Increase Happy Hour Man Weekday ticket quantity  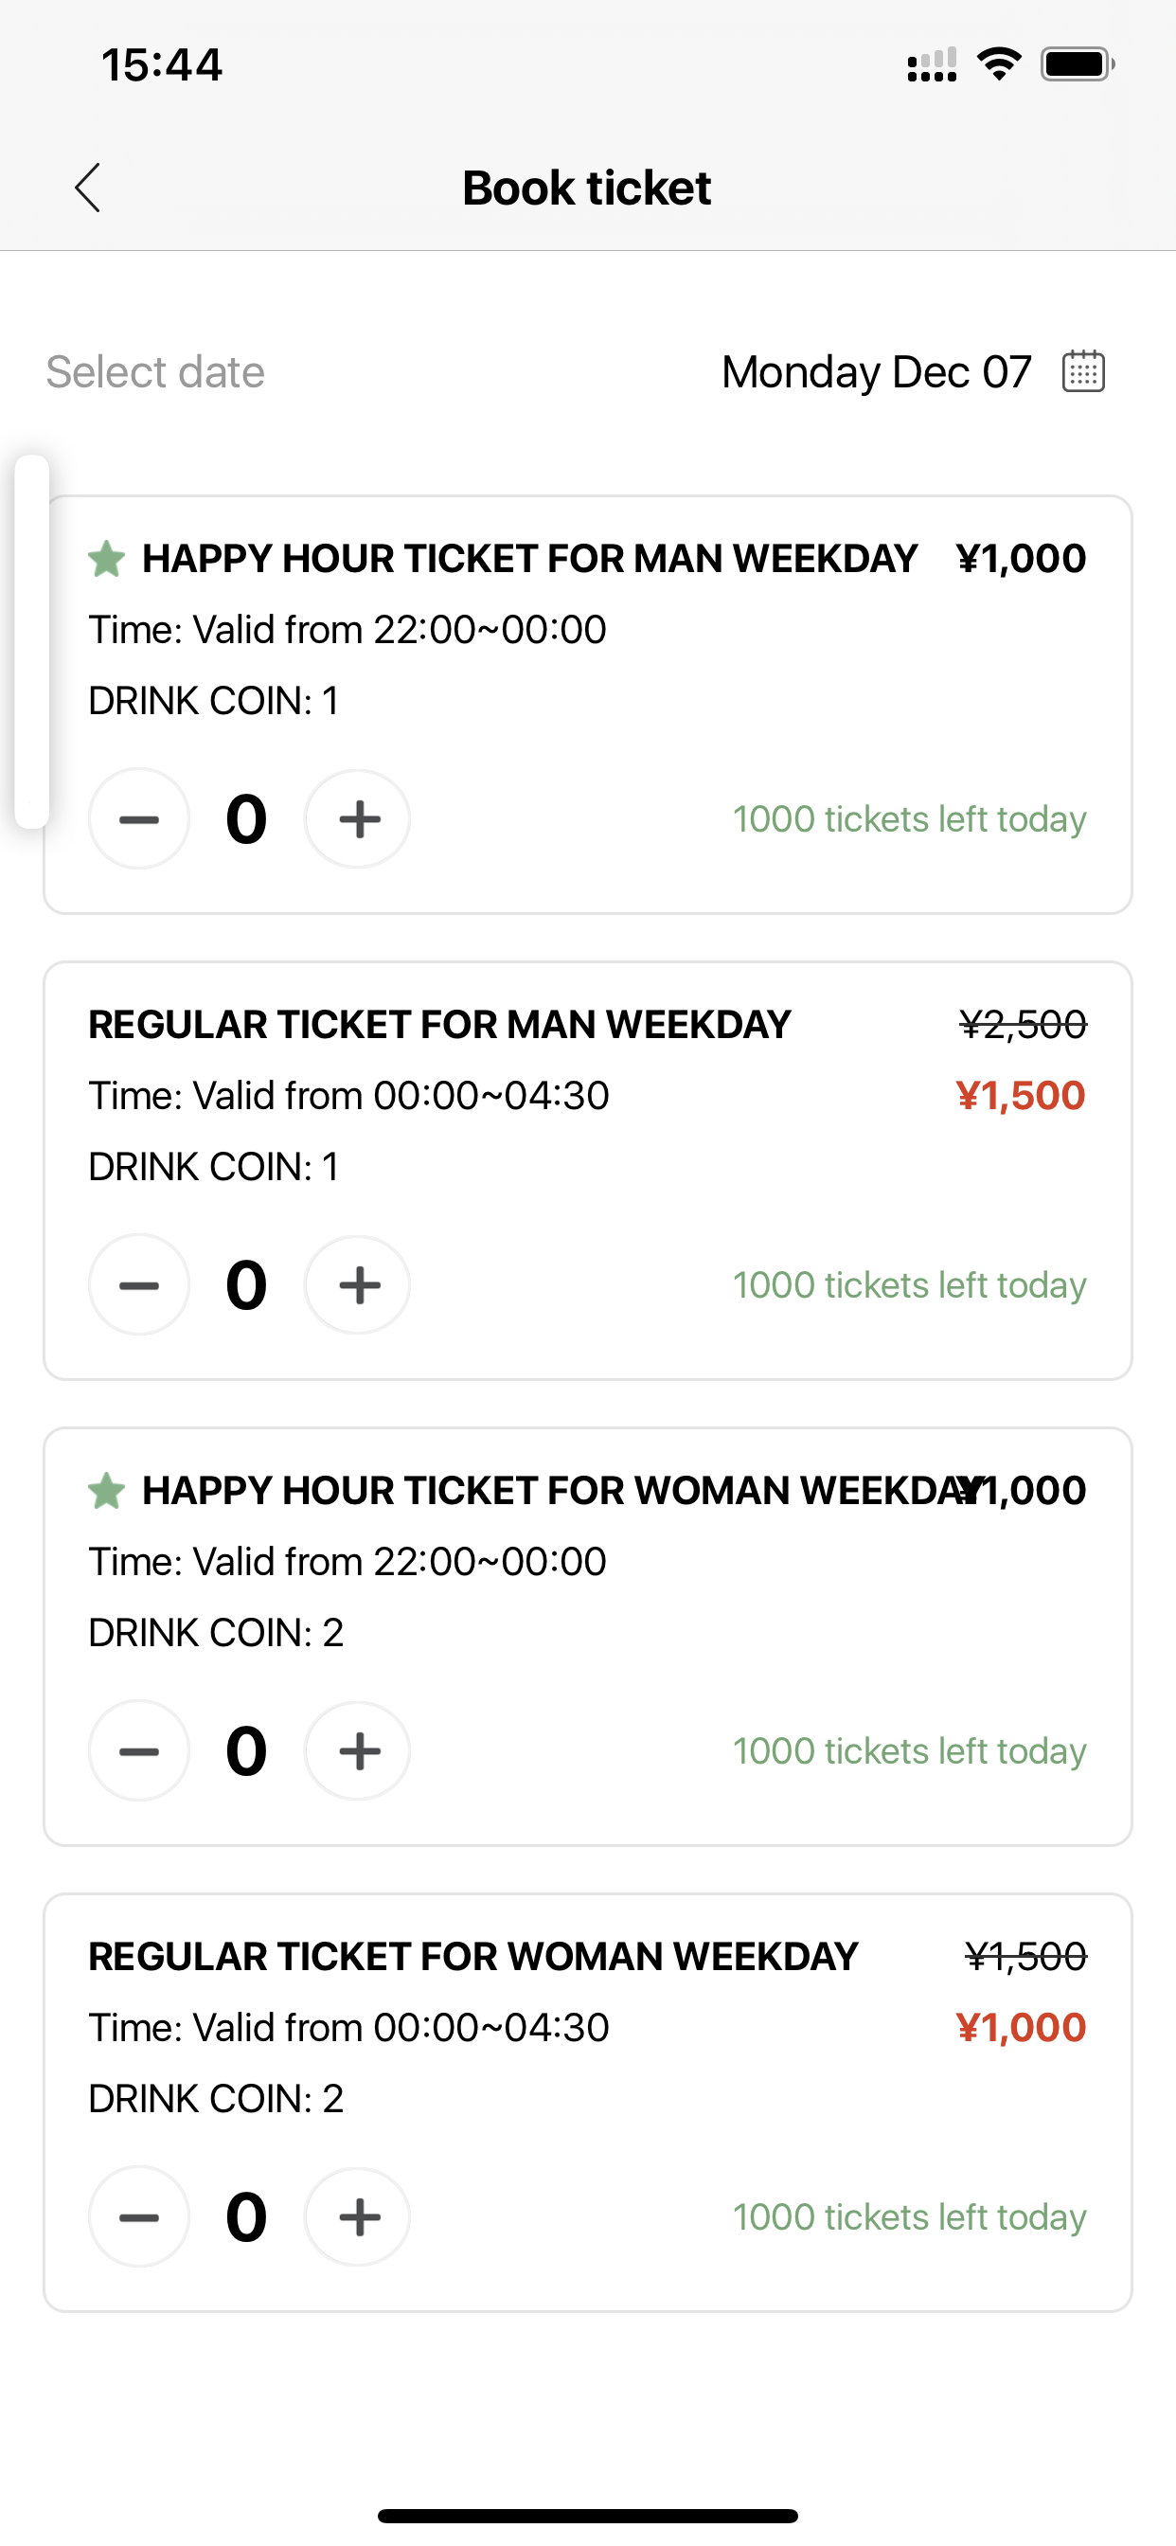(358, 818)
